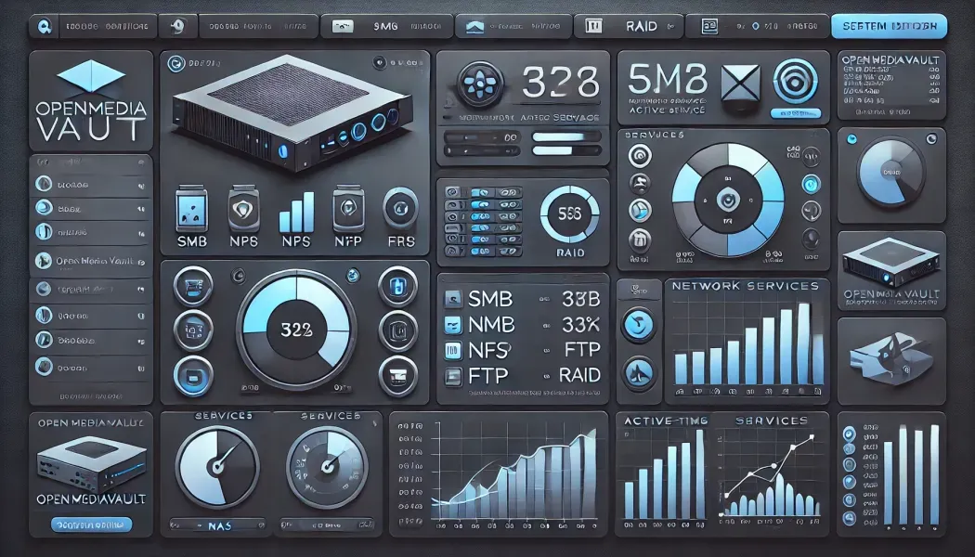
Task: Select the shield icon labeled NPS
Action: 243,208
